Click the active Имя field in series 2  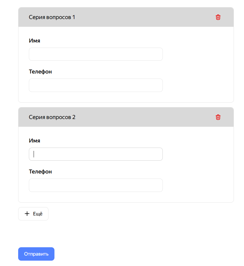tap(96, 154)
